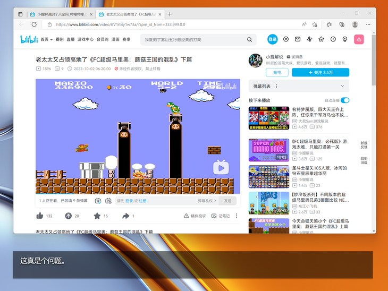Open the read aloud icon in address bar
This screenshot has width=388, height=291.
point(304,24)
